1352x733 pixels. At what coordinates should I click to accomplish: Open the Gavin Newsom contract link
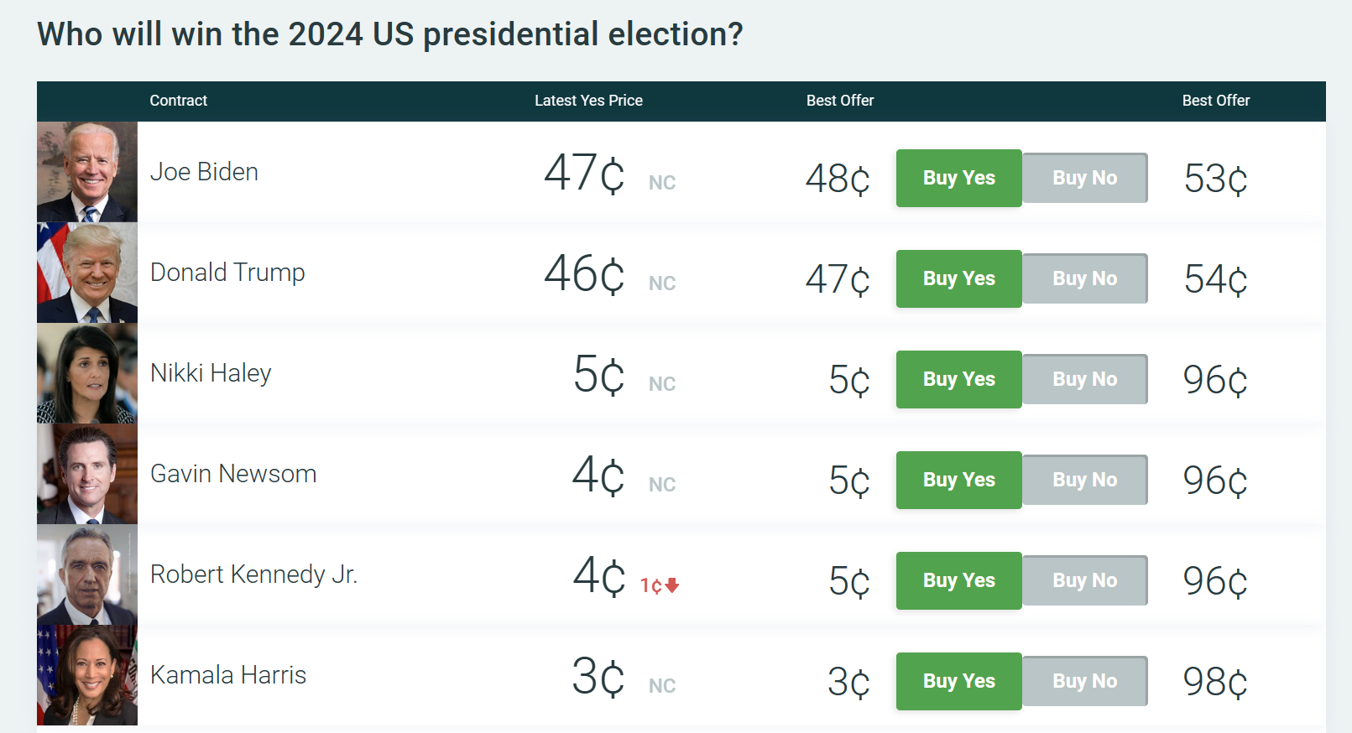point(233,474)
